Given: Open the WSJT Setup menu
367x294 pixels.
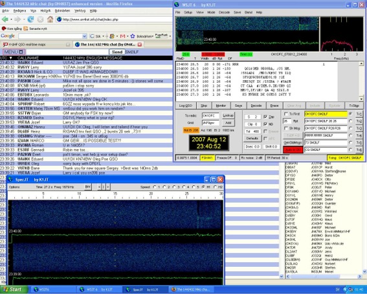Looking at the screenshot, I should (188, 12).
